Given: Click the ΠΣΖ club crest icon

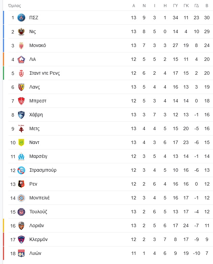Looking at the screenshot, I should [21, 18].
